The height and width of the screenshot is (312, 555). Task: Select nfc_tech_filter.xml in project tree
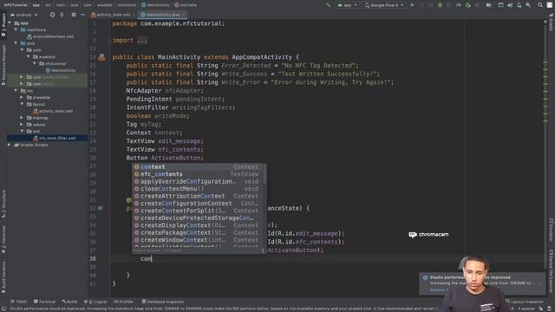click(54, 139)
